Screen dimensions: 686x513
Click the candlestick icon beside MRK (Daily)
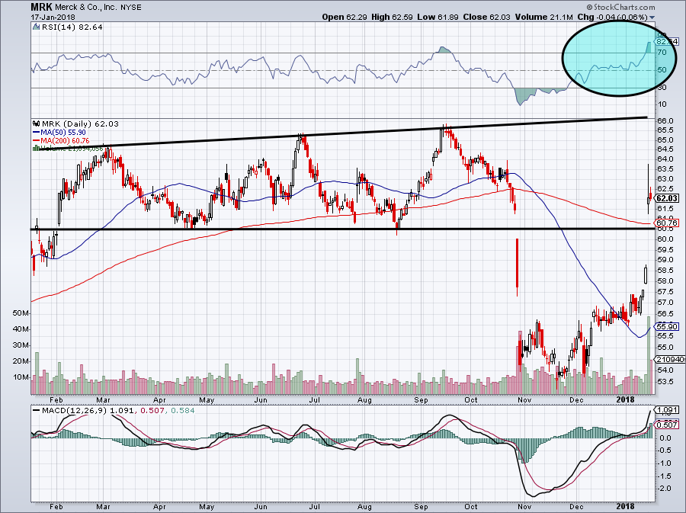[37, 123]
